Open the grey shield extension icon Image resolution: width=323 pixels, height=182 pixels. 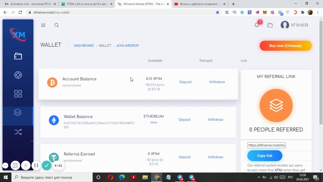pos(287,12)
